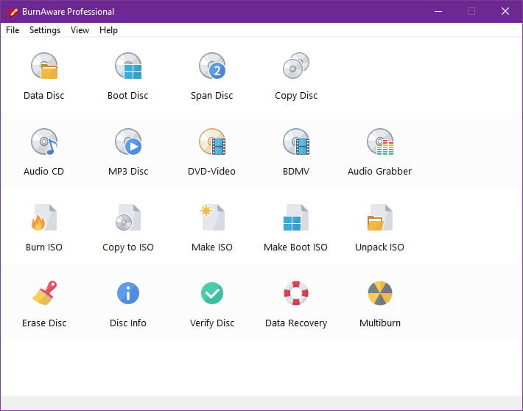523x411 pixels.
Task: Click the "Data Disc" text label
Action: (x=44, y=96)
